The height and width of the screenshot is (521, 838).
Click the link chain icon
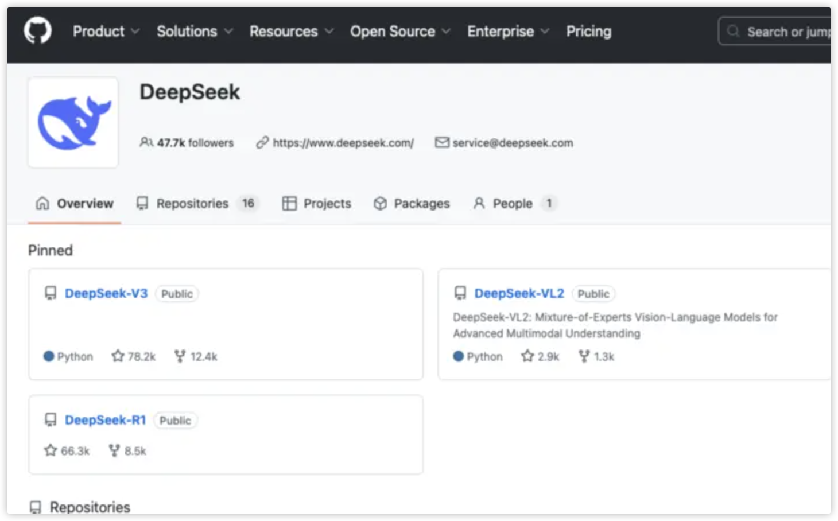(x=262, y=142)
